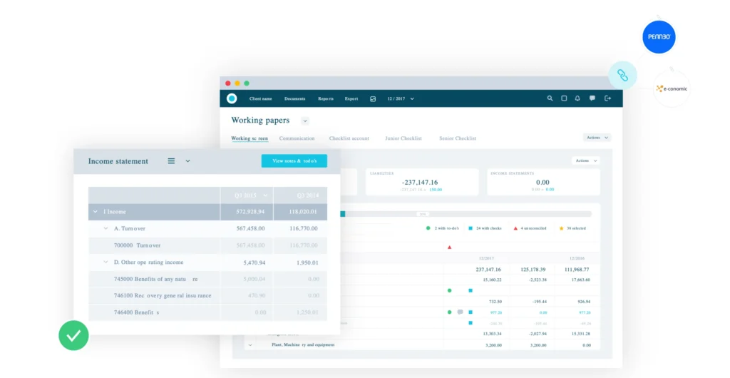Collapse the A. Turnover group

click(x=106, y=228)
